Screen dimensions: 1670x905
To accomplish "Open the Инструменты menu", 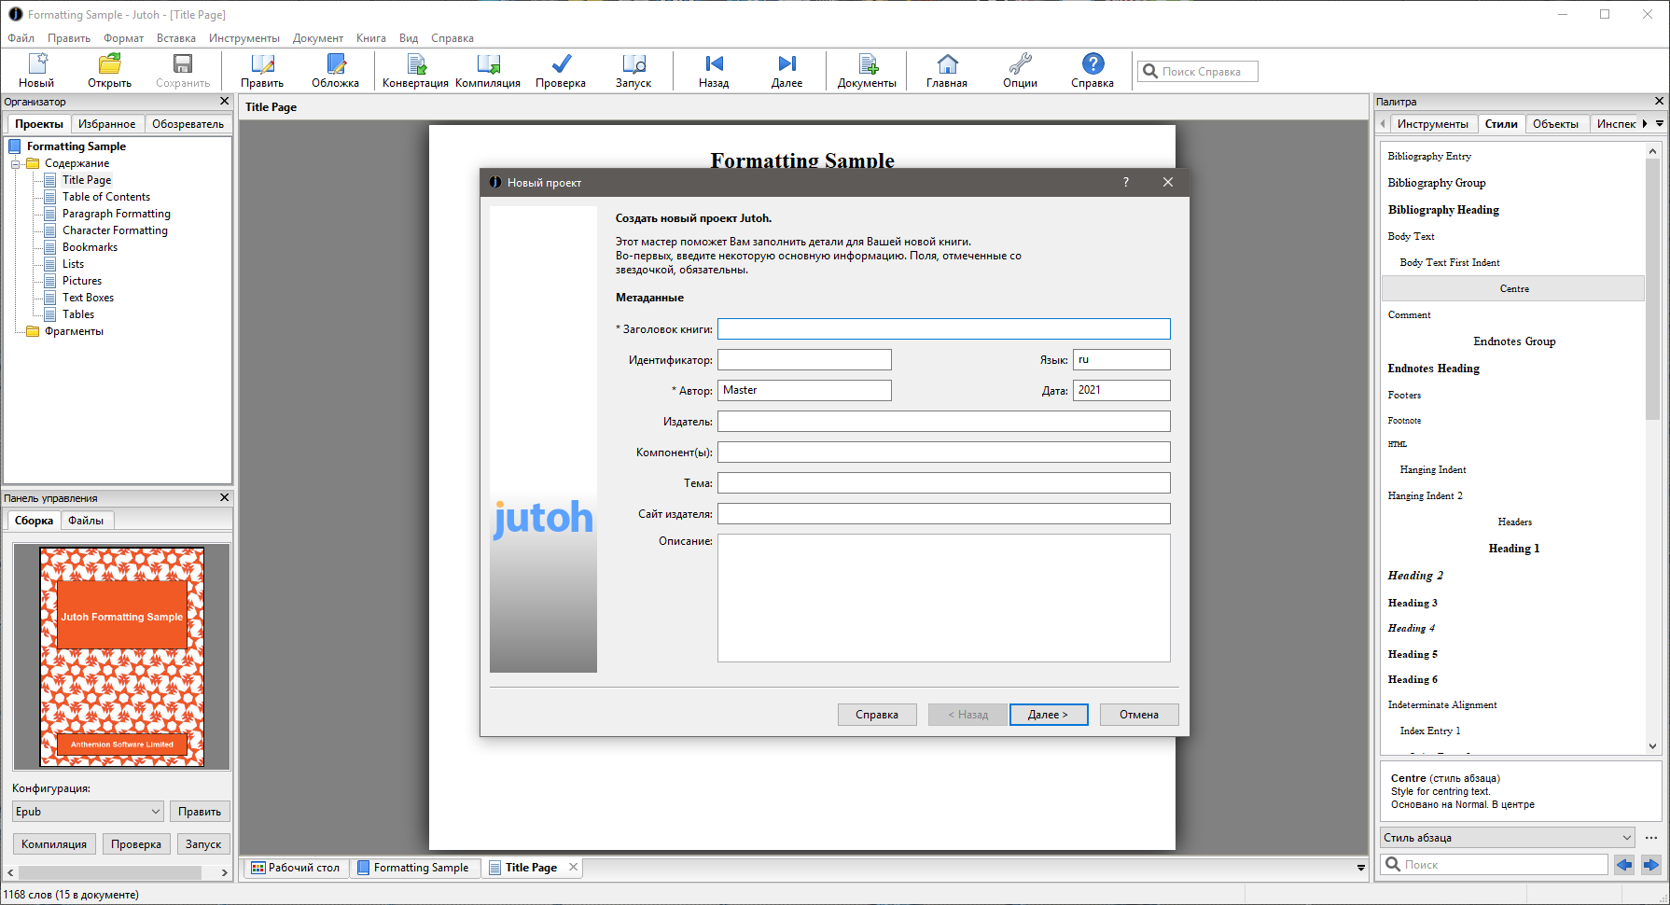I will 244,38.
